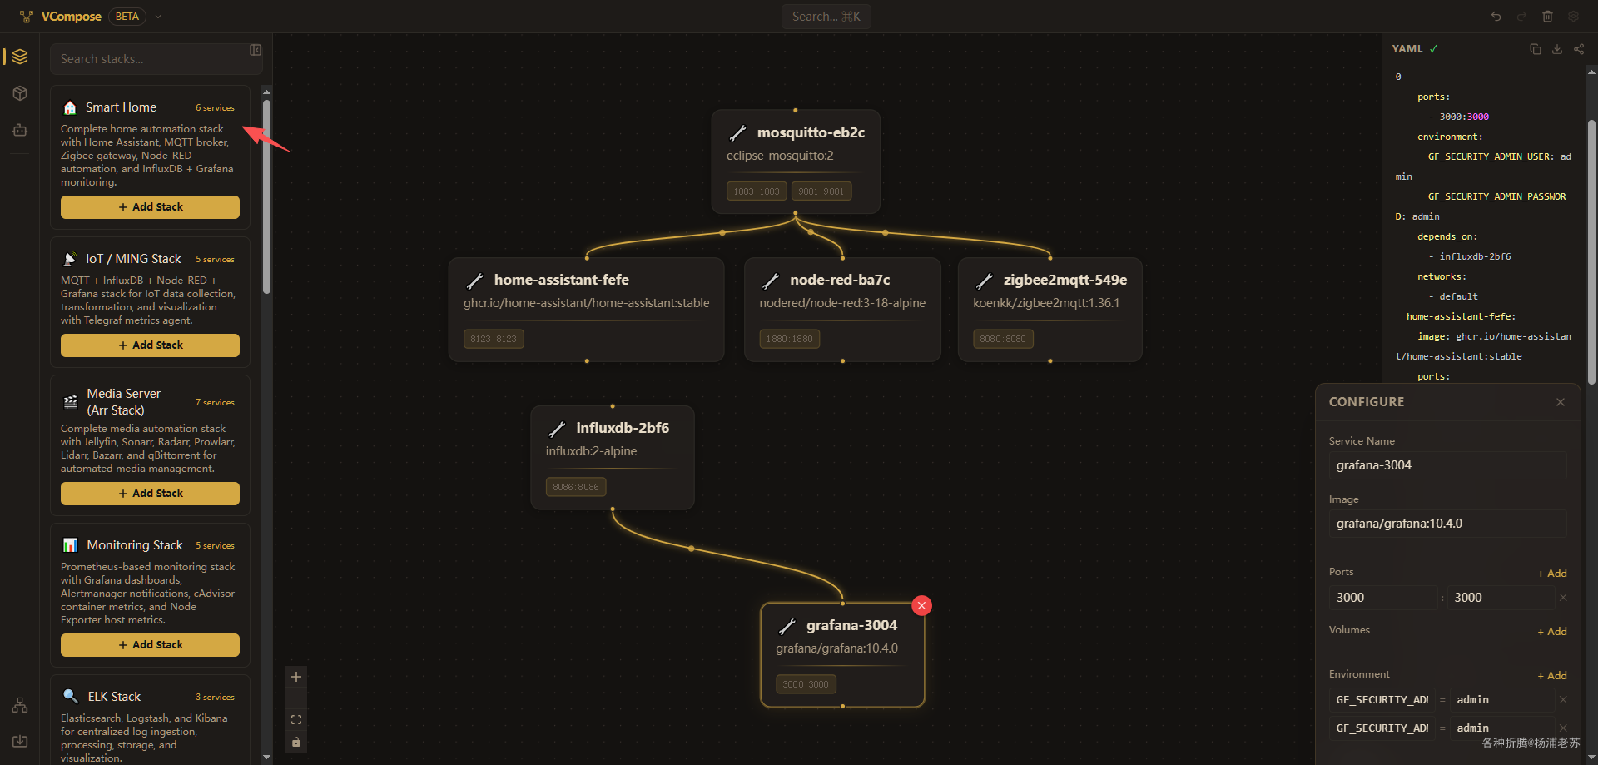This screenshot has width=1598, height=765.
Task: Add a new port in Configure panel
Action: click(x=1552, y=573)
